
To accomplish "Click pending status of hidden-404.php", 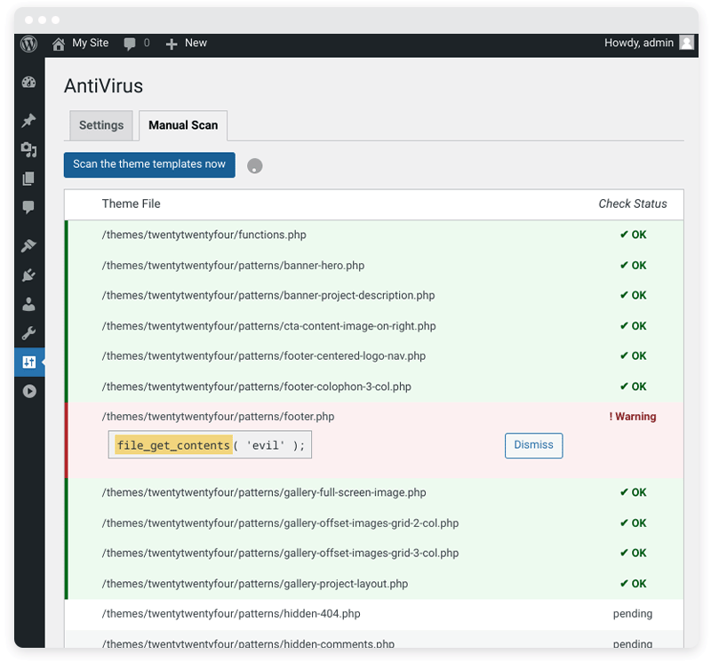I will pos(633,614).
